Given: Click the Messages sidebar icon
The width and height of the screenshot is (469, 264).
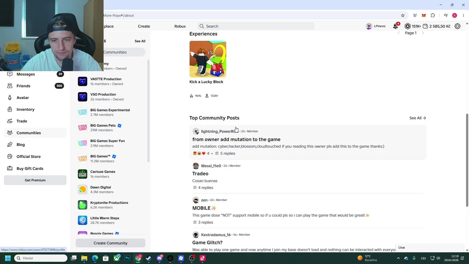Looking at the screenshot, I should pyautogui.click(x=10, y=74).
